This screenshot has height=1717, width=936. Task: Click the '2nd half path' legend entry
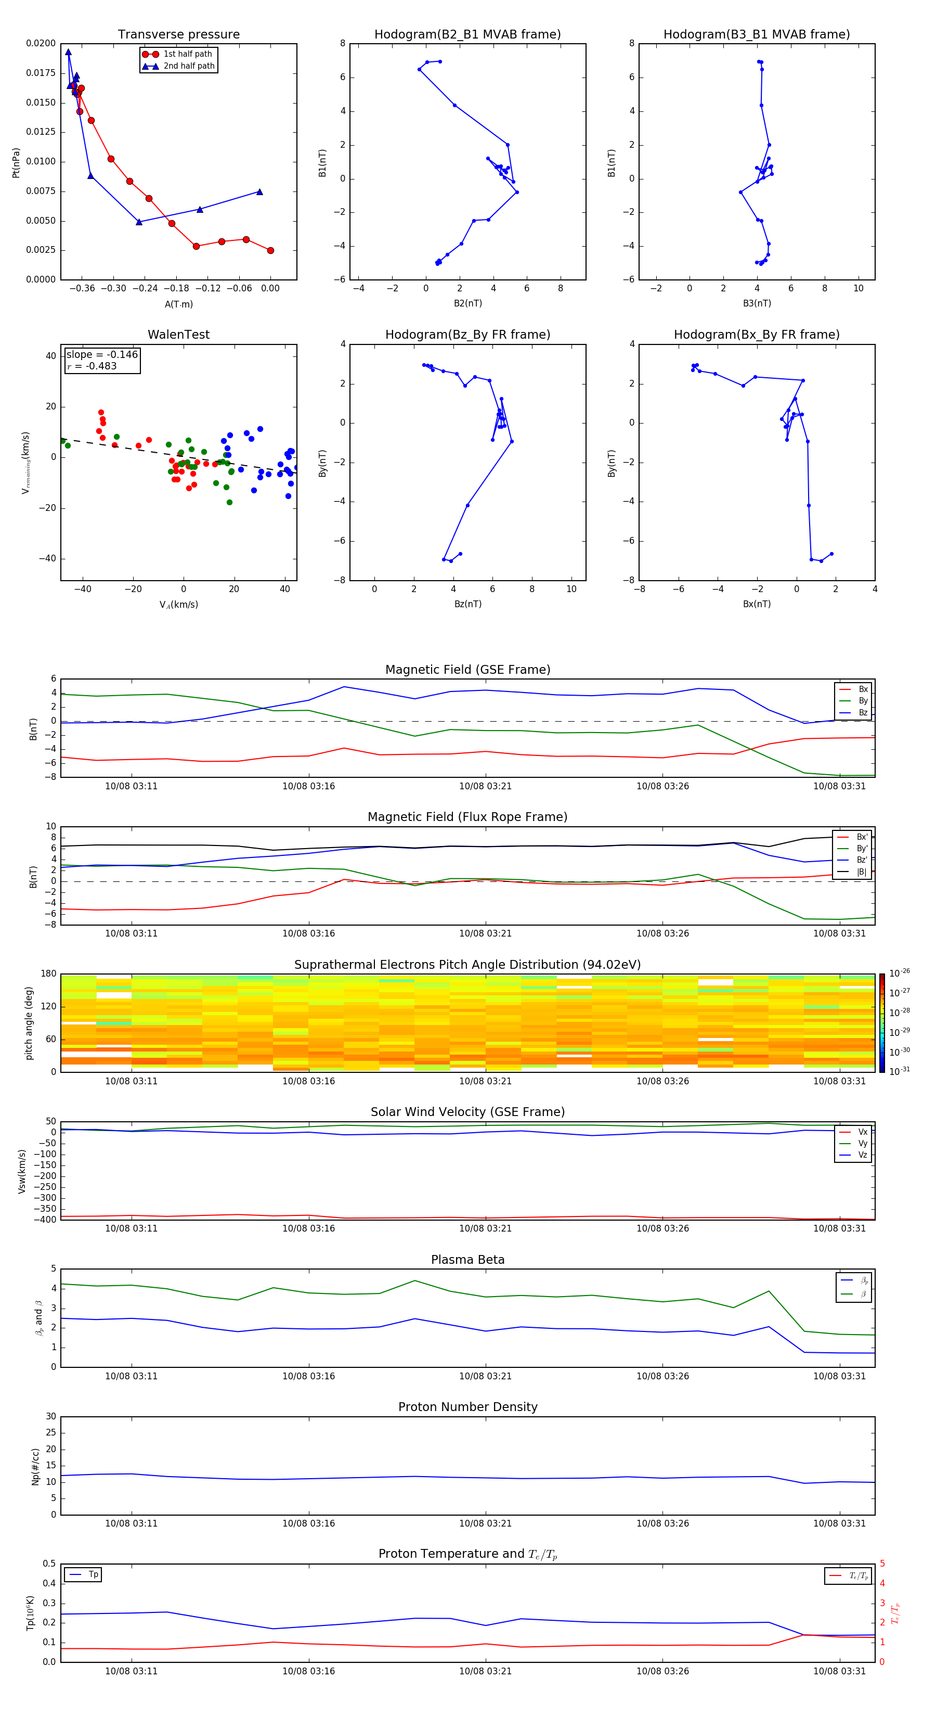178,66
